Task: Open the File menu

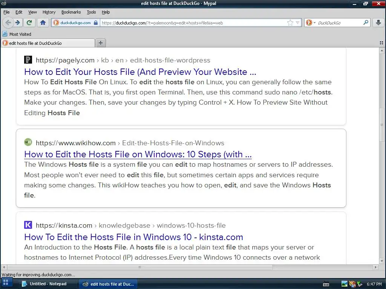Action: point(6,12)
